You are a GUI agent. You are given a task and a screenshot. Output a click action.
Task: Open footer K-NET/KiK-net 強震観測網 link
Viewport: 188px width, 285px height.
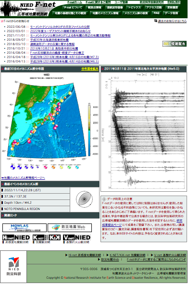(x=127, y=255)
